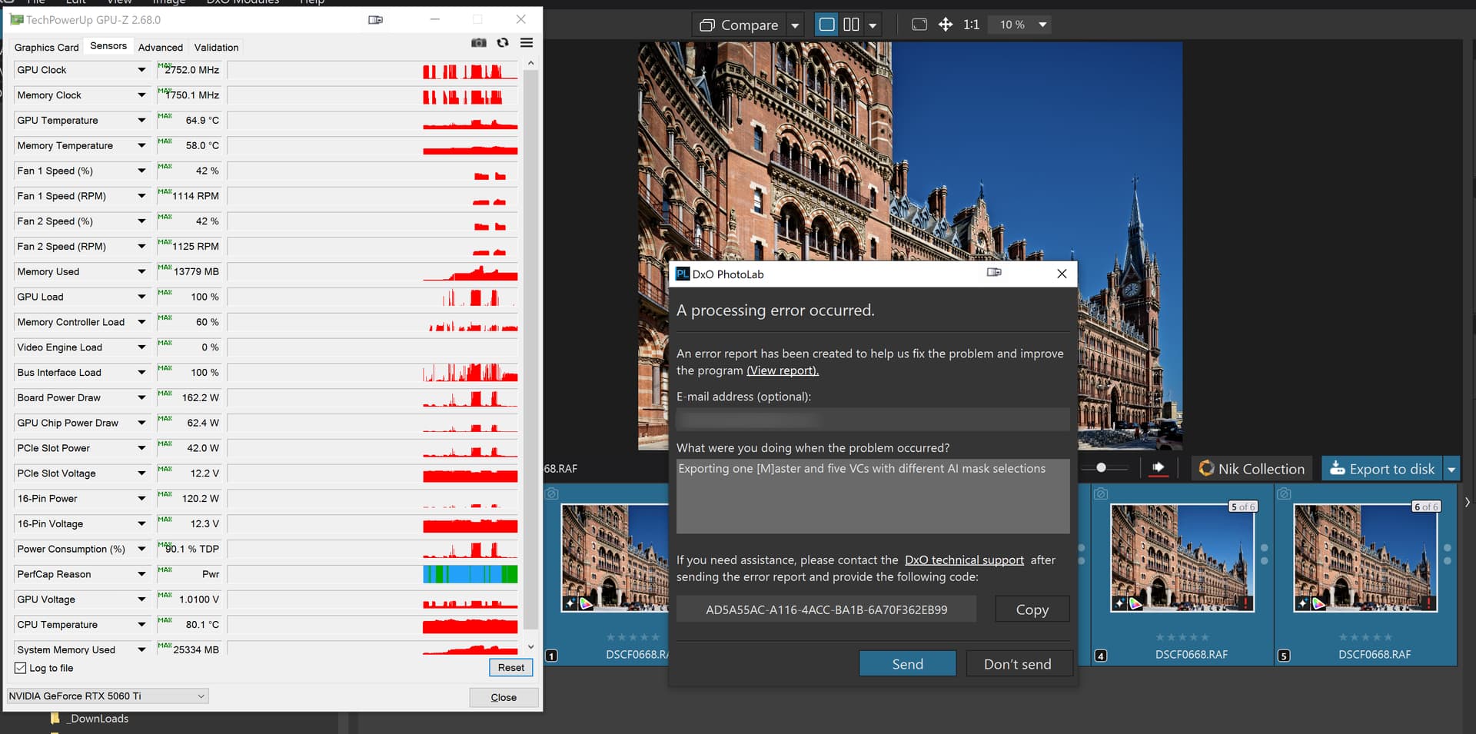This screenshot has width=1476, height=734.
Task: Set zoom to 1:1
Action: [x=971, y=25]
